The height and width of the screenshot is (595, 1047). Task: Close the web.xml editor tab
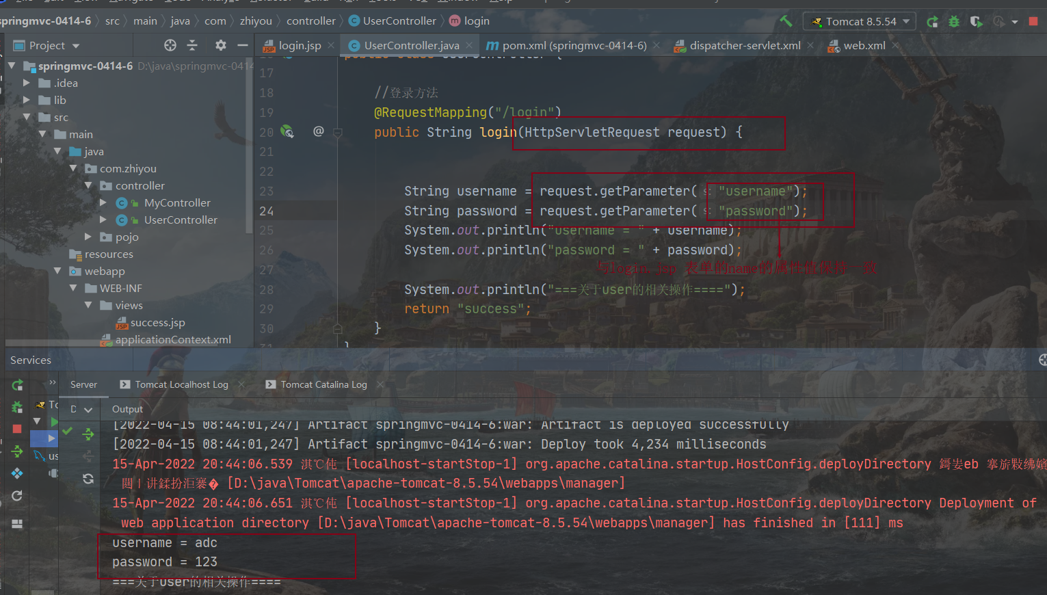(895, 45)
